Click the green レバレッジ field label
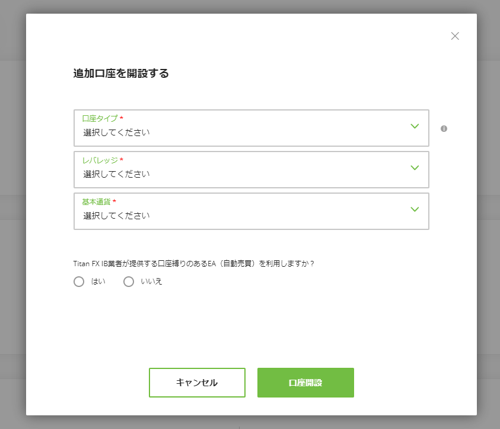Viewport: 500px width, 429px height. (100, 160)
